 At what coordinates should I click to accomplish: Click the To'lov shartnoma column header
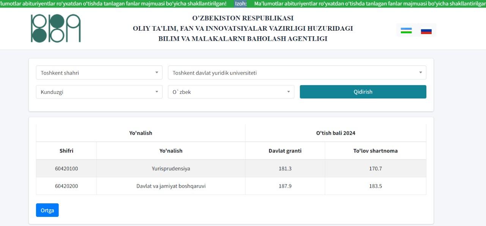pos(376,151)
